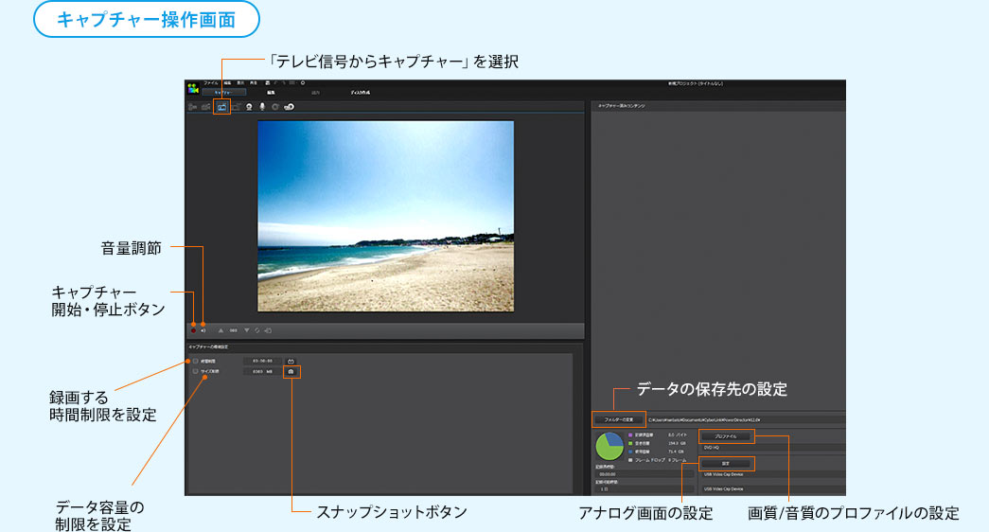
Task: Enable the size limit checkbox
Action: tap(196, 372)
